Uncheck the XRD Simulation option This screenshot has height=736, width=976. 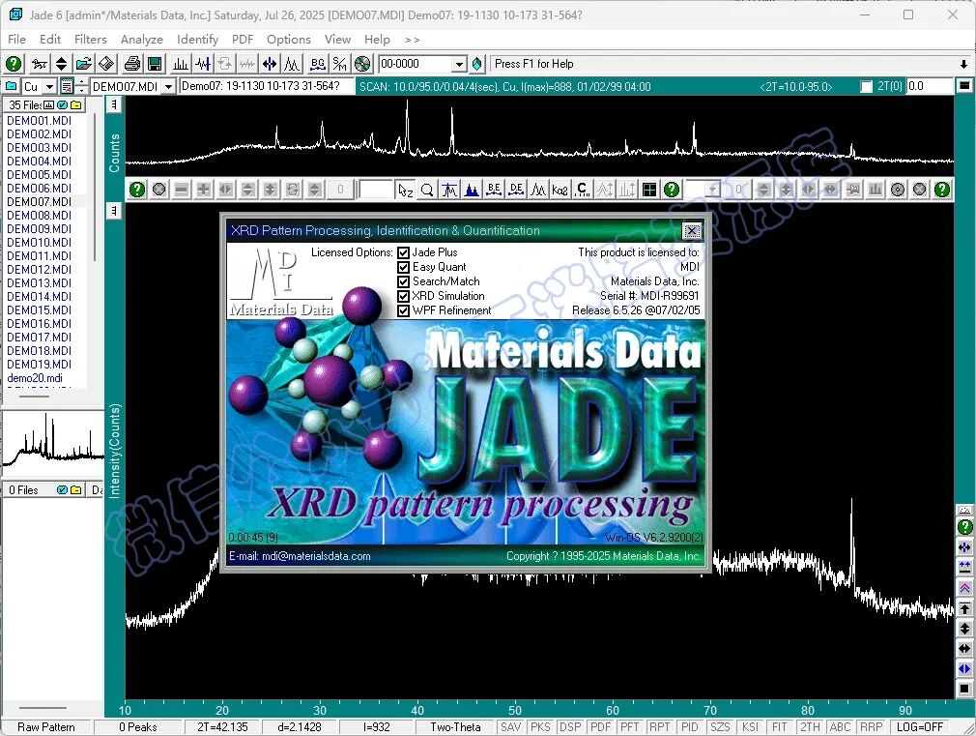pyautogui.click(x=403, y=296)
